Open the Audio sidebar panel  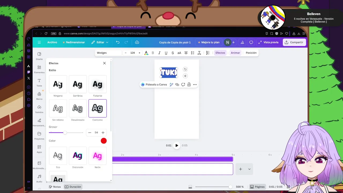[x=39, y=179]
